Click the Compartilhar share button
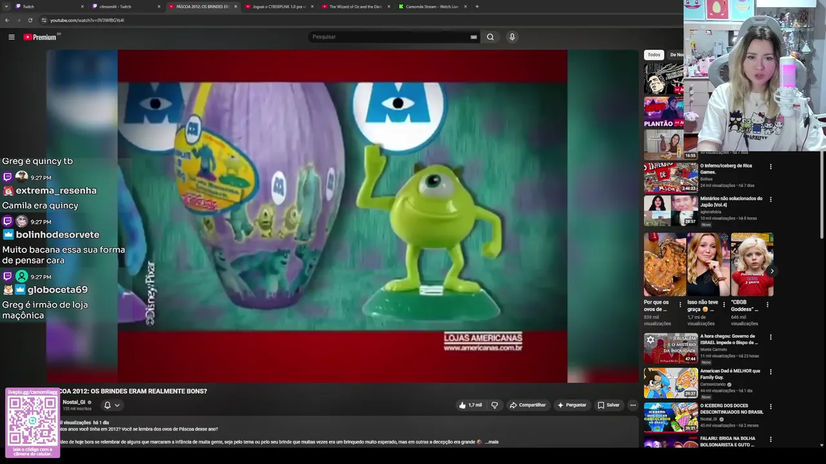Image resolution: width=826 pixels, height=464 pixels. pyautogui.click(x=528, y=405)
